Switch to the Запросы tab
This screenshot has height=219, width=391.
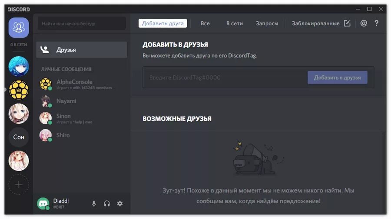pos(267,23)
